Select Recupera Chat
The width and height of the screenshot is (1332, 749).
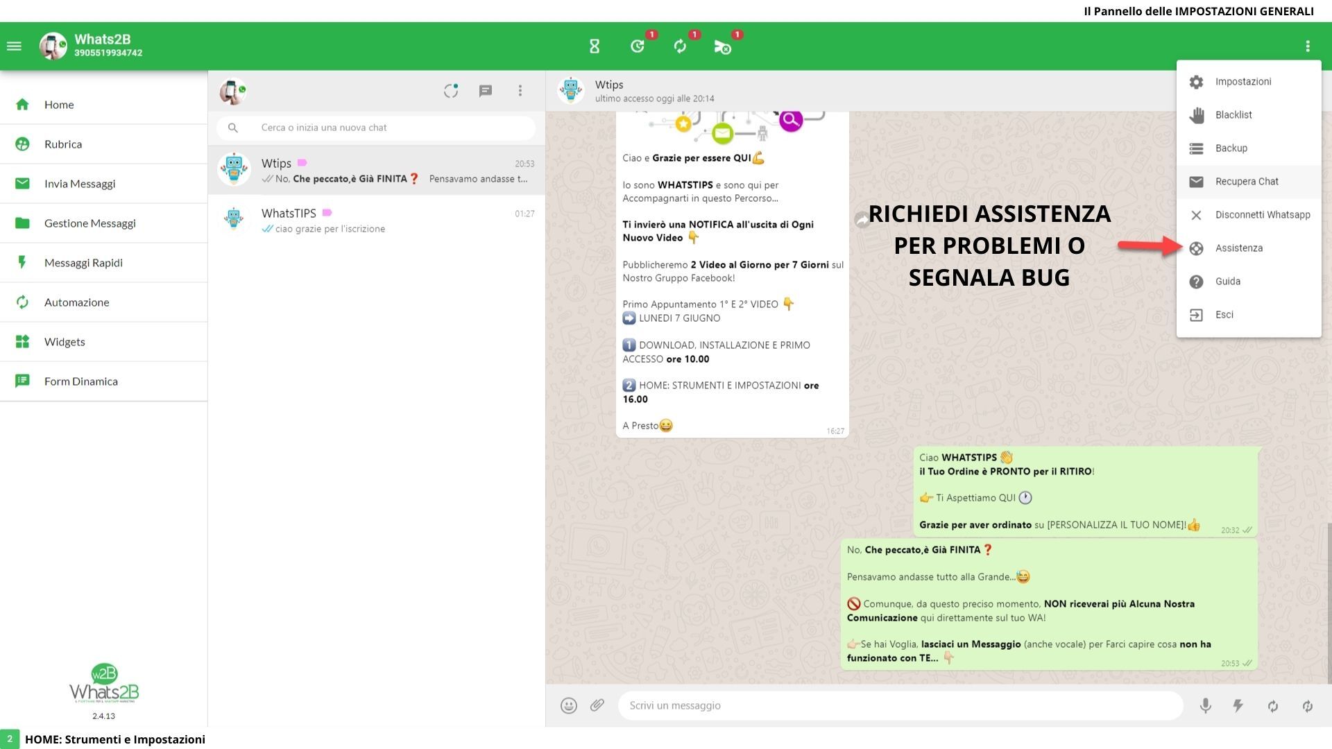pyautogui.click(x=1249, y=182)
